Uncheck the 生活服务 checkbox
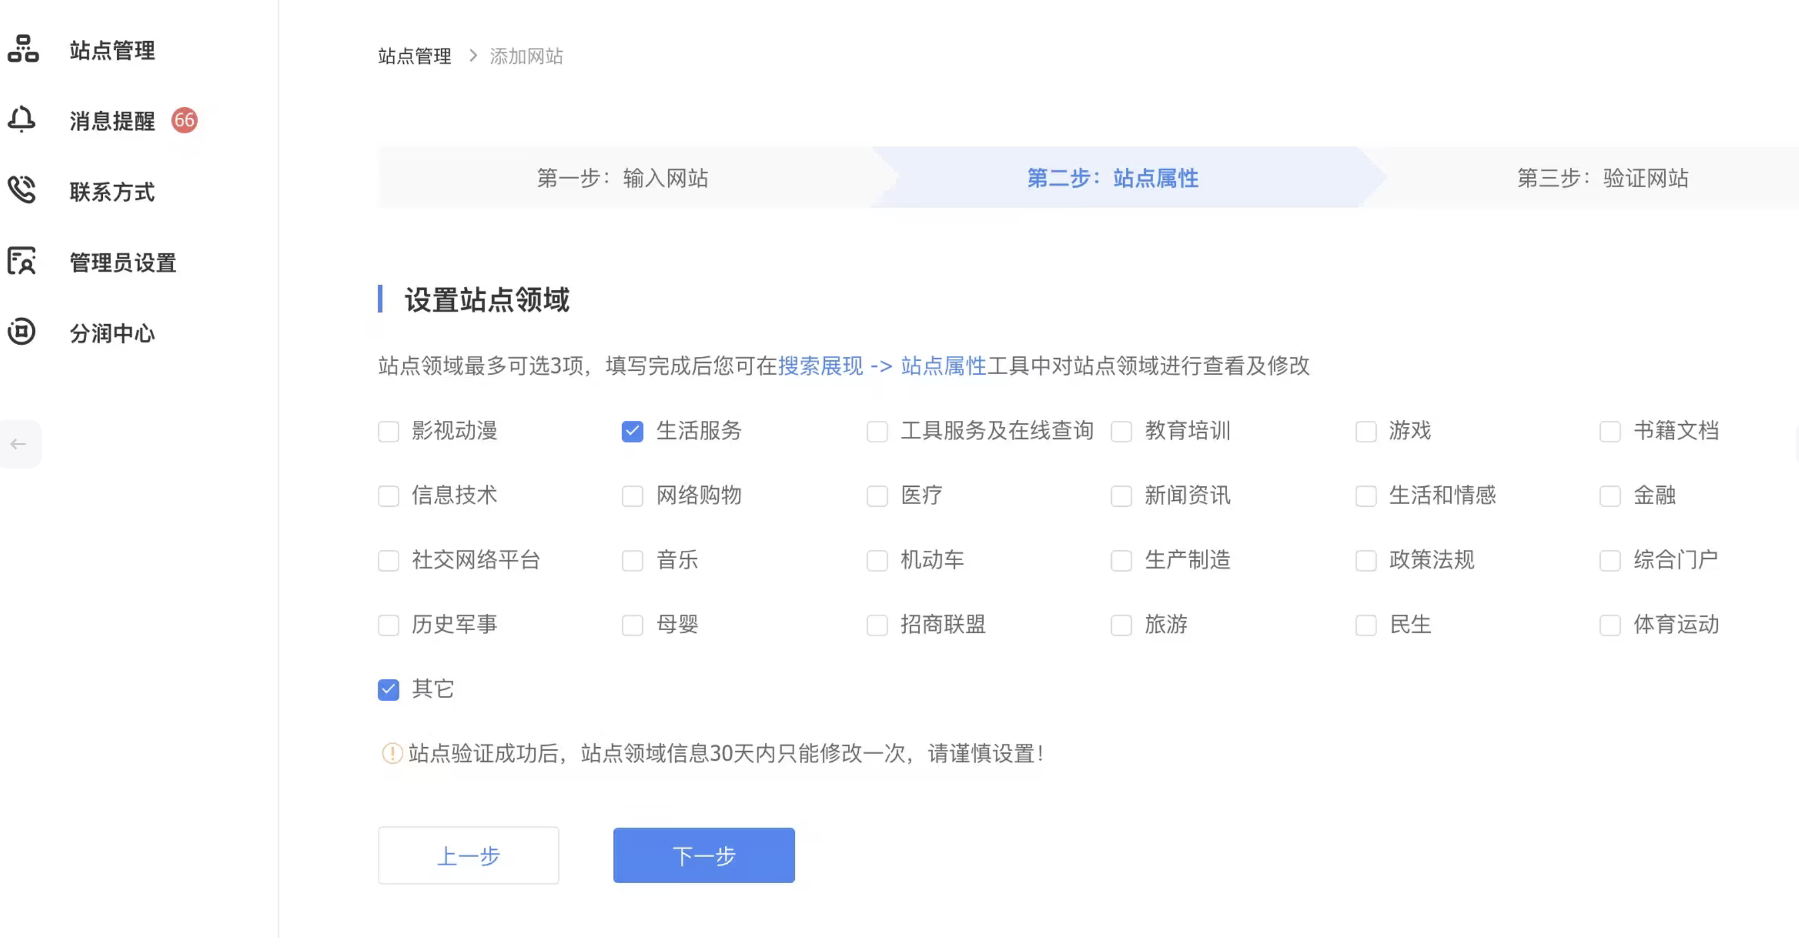This screenshot has height=946, width=1799. (632, 432)
